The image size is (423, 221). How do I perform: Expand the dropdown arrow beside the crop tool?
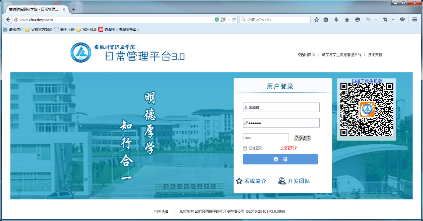(393, 20)
